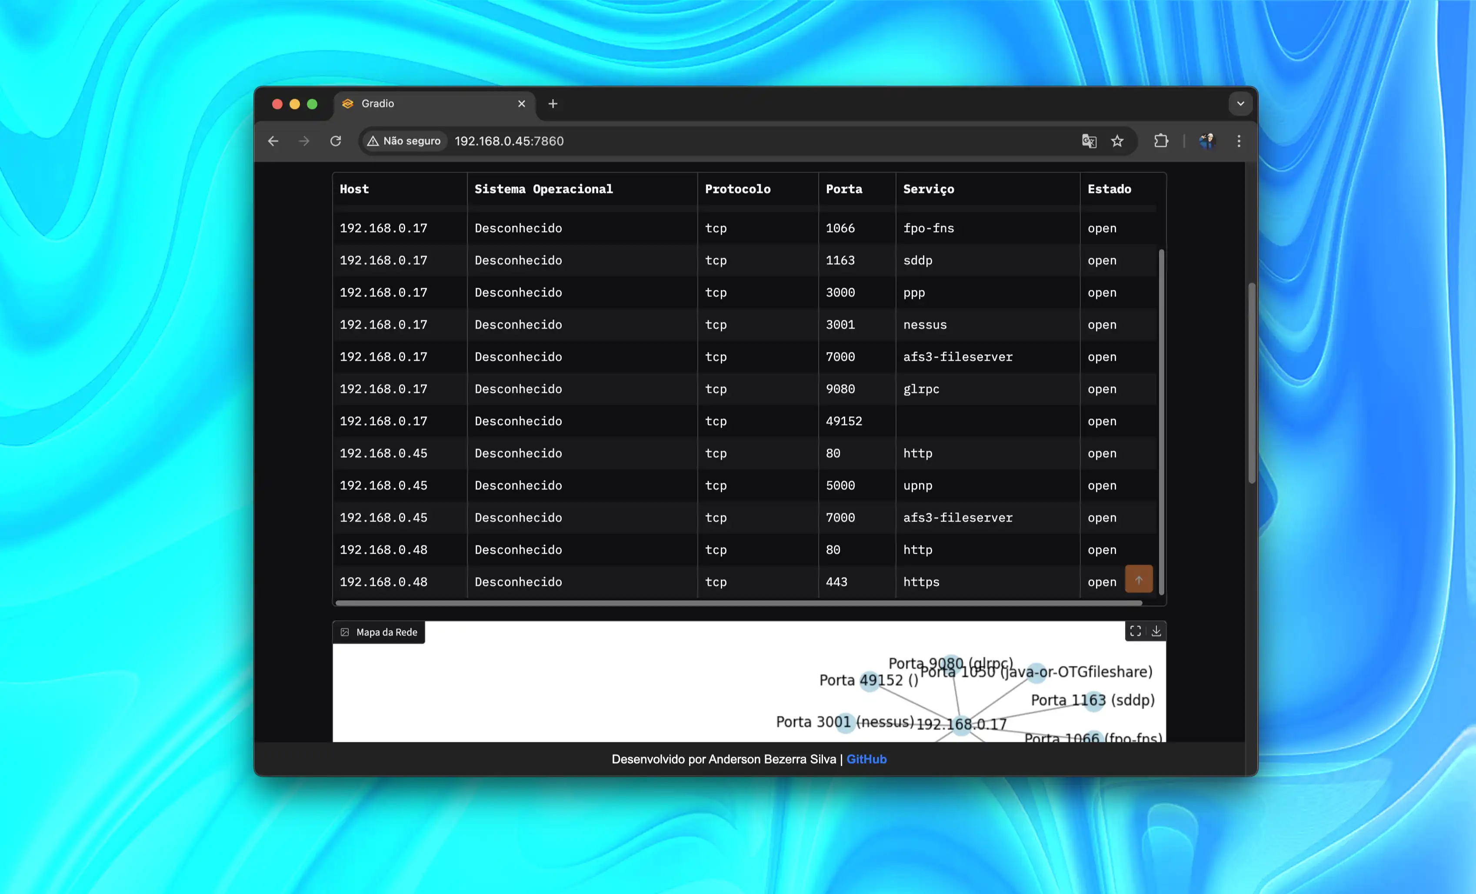
Task: Close the Gradio tab
Action: tap(521, 103)
